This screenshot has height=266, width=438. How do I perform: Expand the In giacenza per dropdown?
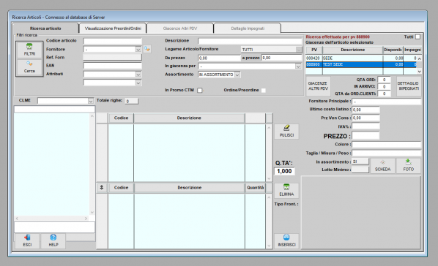pyautogui.click(x=298, y=66)
